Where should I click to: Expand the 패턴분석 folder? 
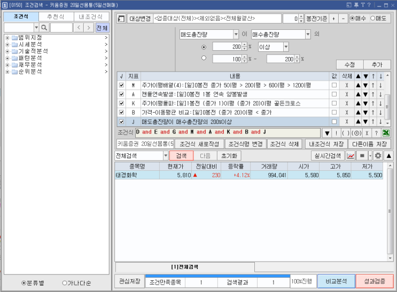point(7,58)
